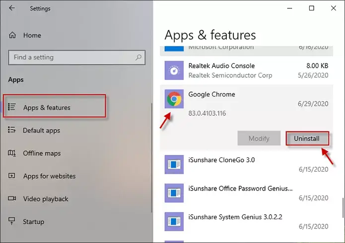
Task: Click the app list scrollbar thumb
Action: coord(343,207)
